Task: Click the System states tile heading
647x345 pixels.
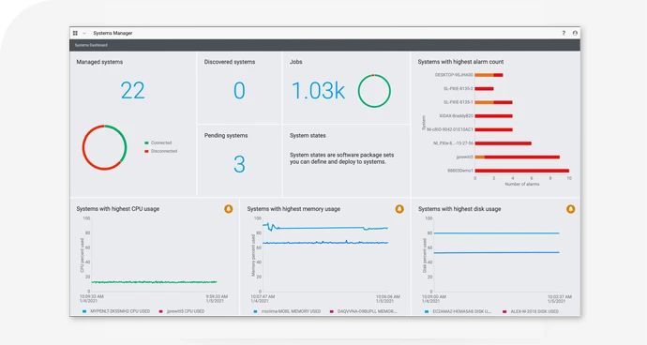Action: (x=308, y=135)
